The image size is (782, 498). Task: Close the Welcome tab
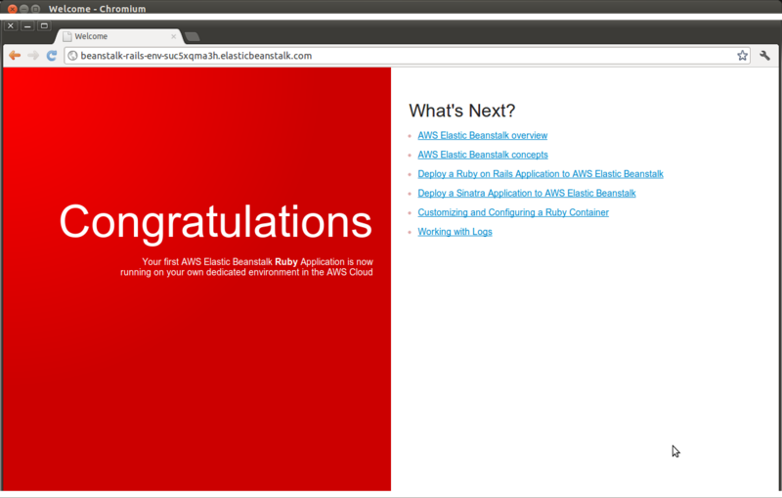tap(174, 36)
